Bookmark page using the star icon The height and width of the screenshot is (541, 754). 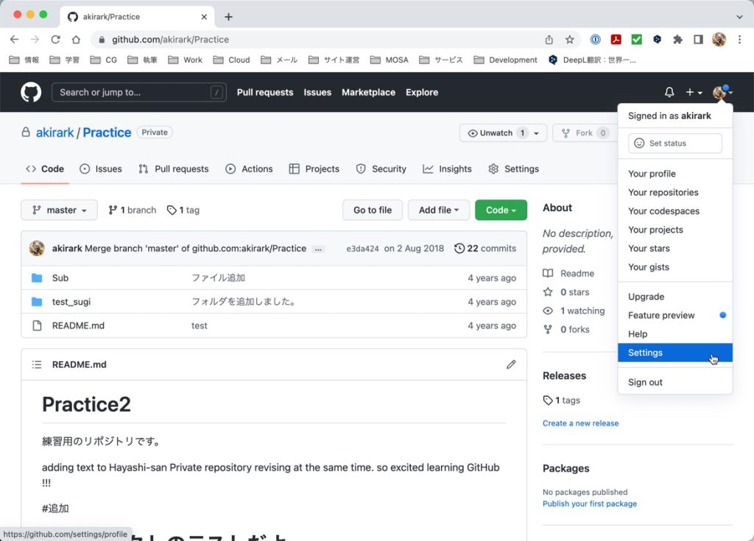click(x=569, y=40)
